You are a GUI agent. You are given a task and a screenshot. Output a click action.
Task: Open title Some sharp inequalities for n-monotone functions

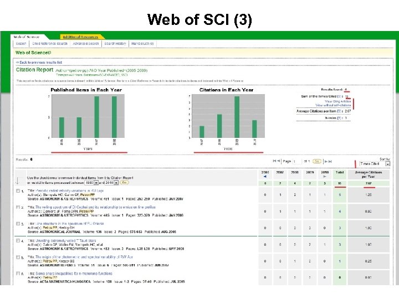(74, 274)
